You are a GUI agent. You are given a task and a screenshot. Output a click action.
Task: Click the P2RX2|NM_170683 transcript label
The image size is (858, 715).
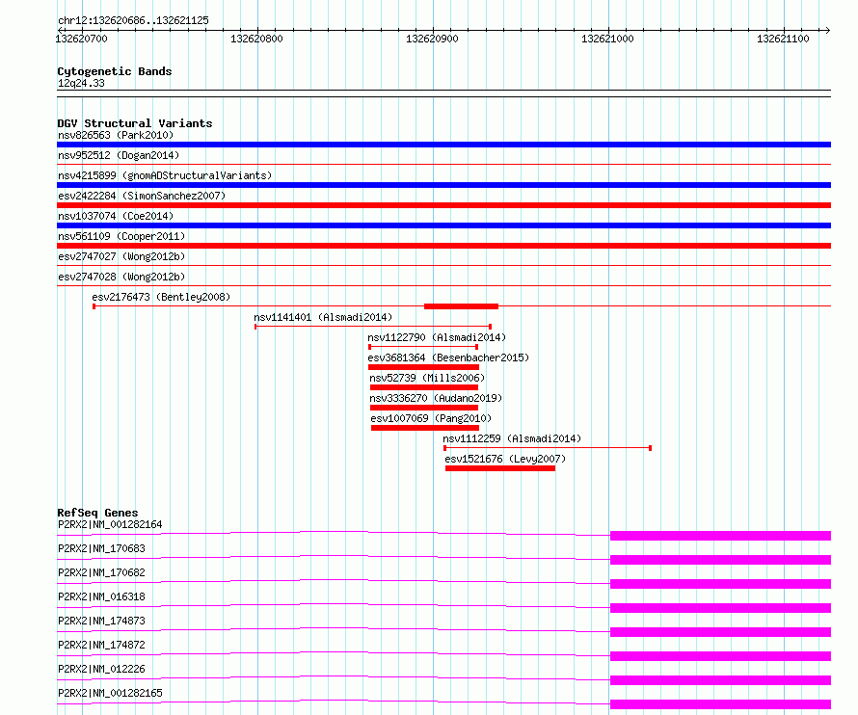pos(101,548)
